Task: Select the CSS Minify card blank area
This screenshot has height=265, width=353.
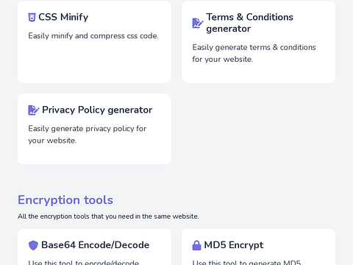Action: (x=94, y=63)
